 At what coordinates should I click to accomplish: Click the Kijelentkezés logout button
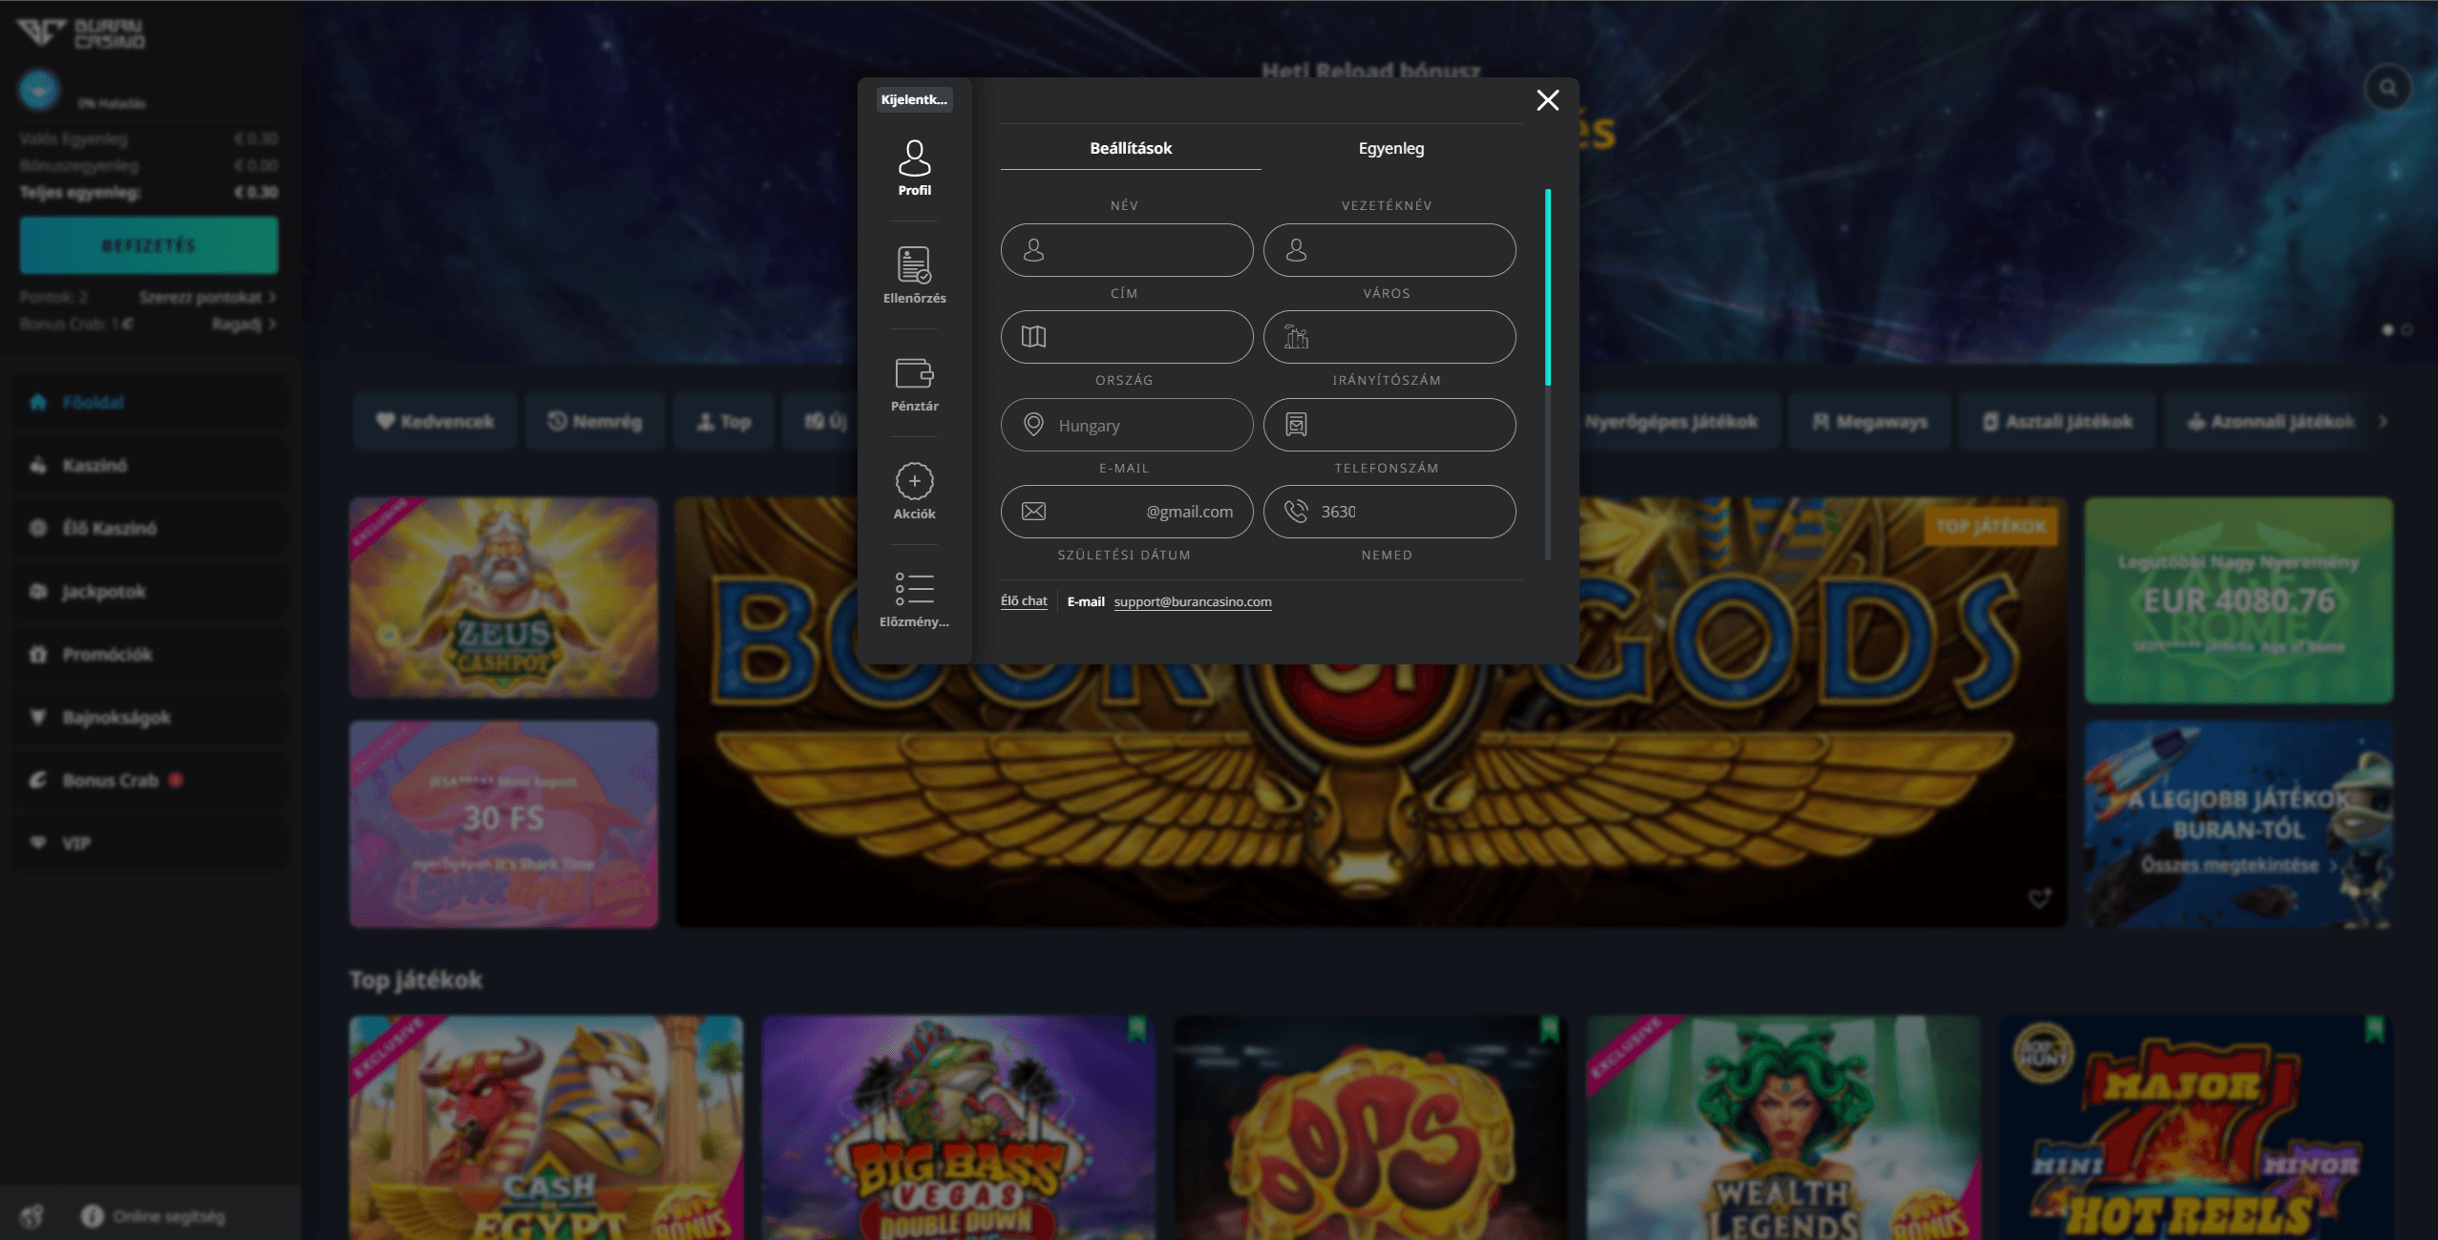click(x=914, y=99)
